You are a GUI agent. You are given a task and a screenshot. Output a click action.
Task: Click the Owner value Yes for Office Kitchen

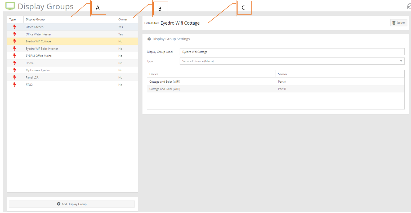pos(120,27)
